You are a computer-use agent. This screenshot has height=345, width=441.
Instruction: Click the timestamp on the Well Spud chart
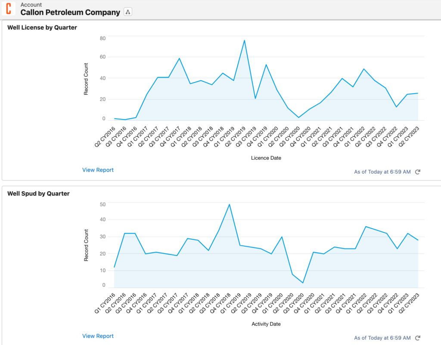[382, 338]
